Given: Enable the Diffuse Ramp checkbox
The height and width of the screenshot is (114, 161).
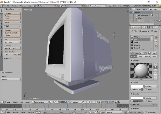Looking at the screenshot, I should [x=146, y=89].
